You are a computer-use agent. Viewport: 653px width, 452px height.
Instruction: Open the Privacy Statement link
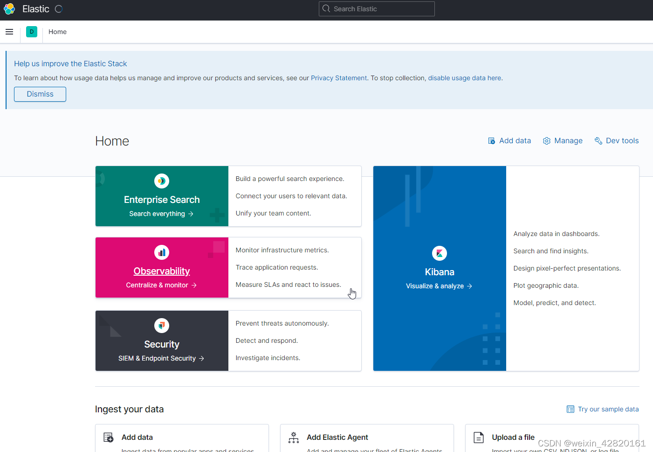[339, 78]
